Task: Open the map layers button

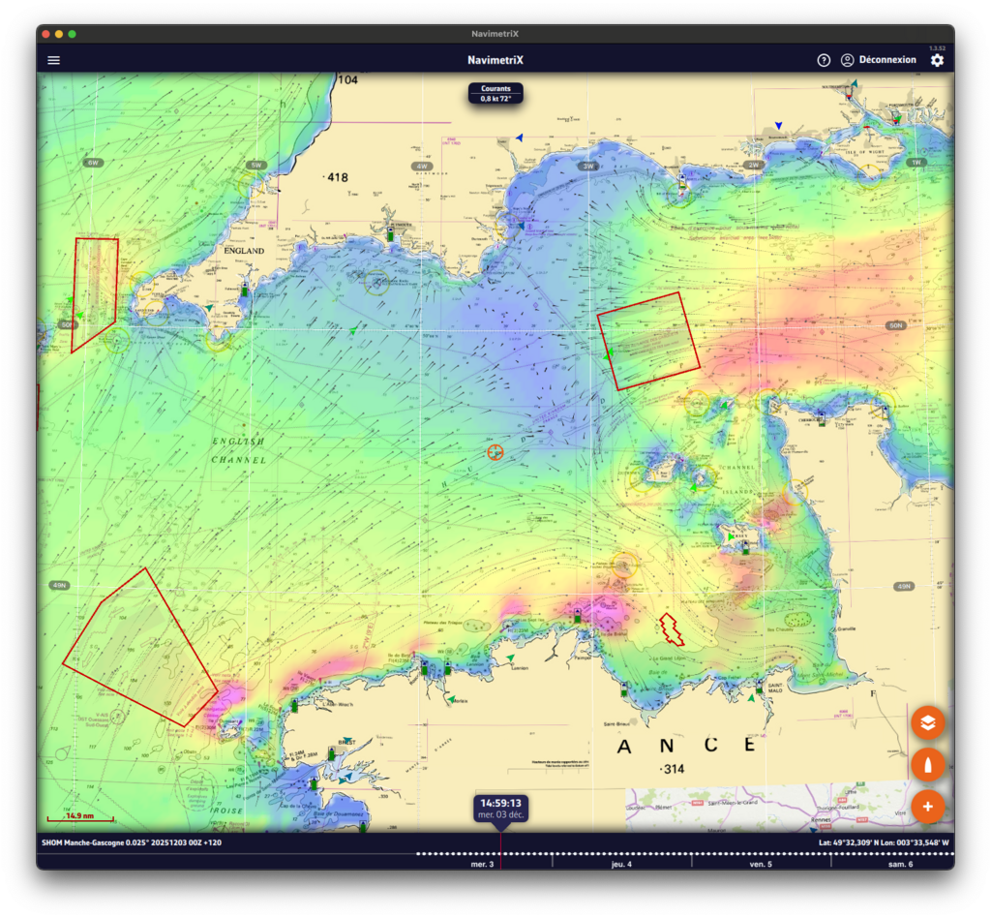Action: coord(927,722)
